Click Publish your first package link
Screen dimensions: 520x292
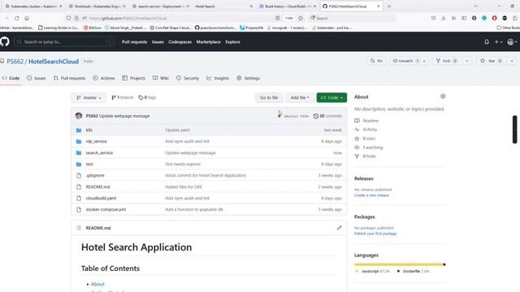click(x=375, y=234)
